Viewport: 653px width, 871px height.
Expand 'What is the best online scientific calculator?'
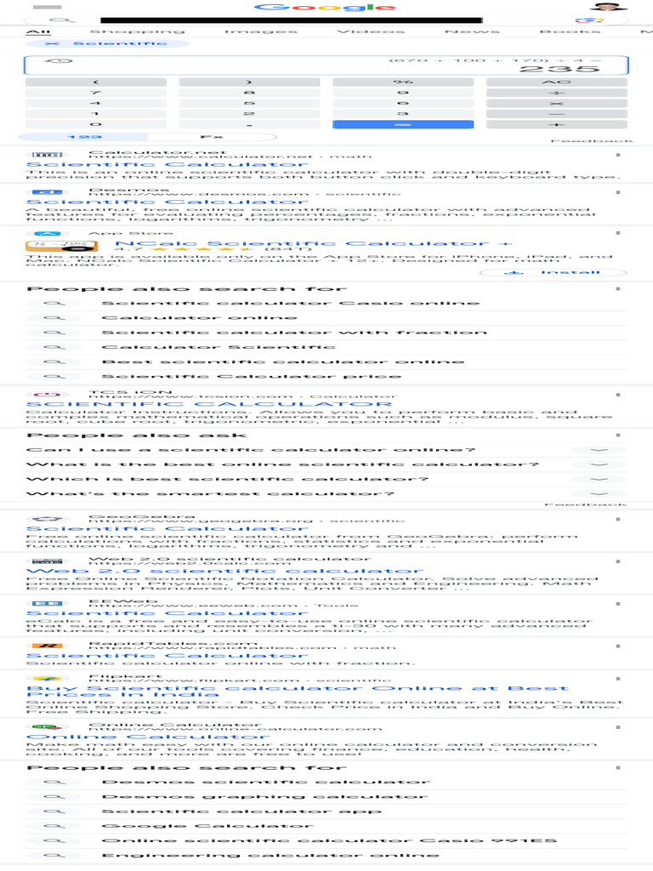coord(326,464)
